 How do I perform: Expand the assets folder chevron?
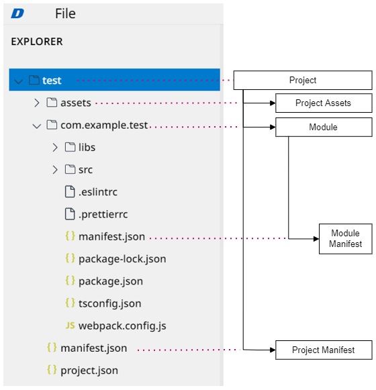tap(37, 103)
